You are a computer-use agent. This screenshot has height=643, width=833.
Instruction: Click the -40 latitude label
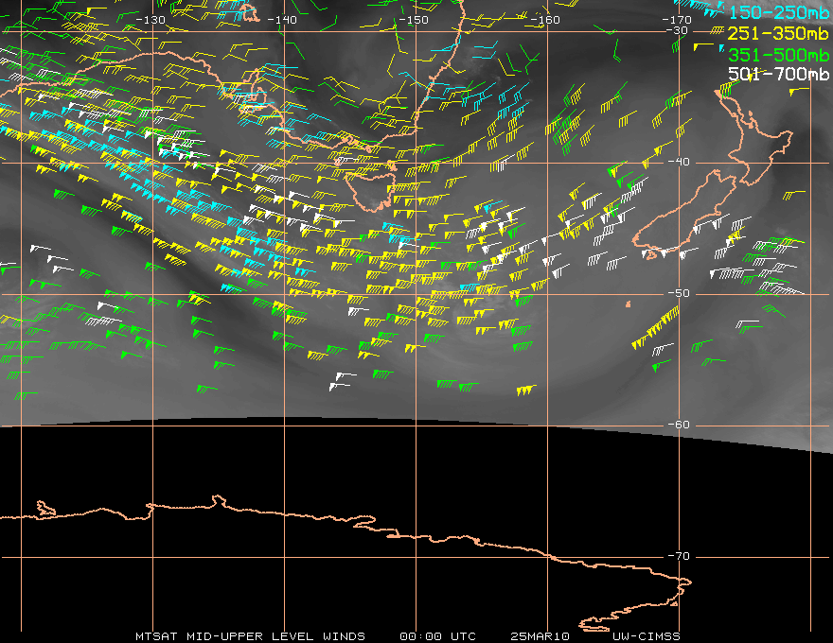pyautogui.click(x=679, y=162)
